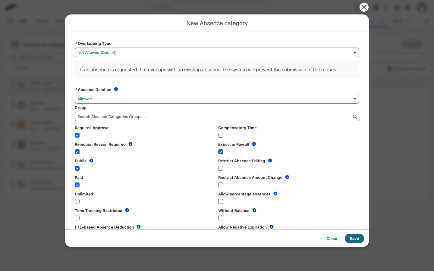
Task: Check the Time Tracking Restricted box
Action: coord(77,218)
